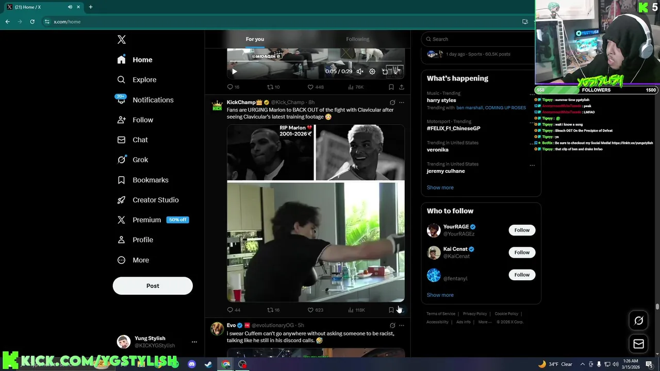Open the Terms of Service link
The image size is (660, 371).
pyautogui.click(x=441, y=314)
